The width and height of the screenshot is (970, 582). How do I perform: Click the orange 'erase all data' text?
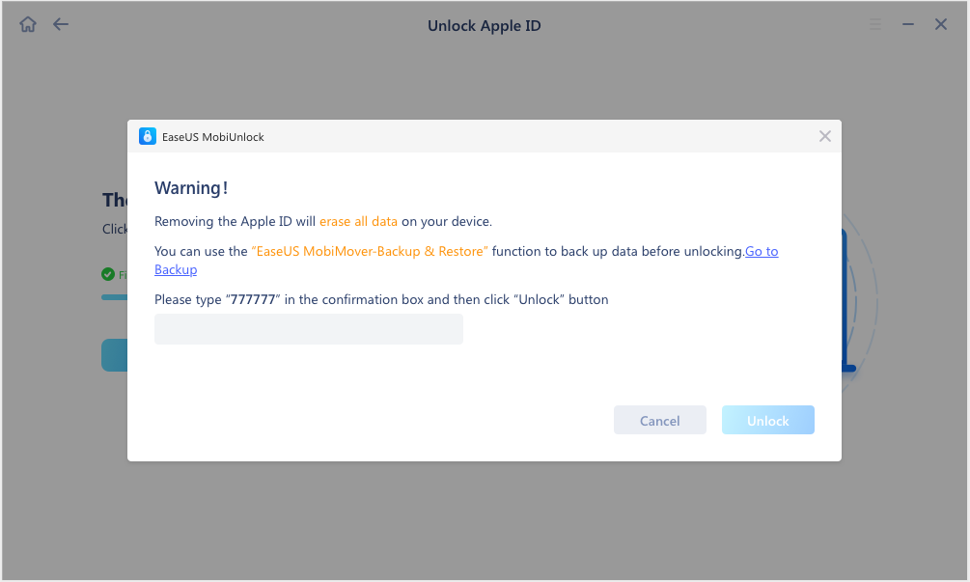click(358, 221)
